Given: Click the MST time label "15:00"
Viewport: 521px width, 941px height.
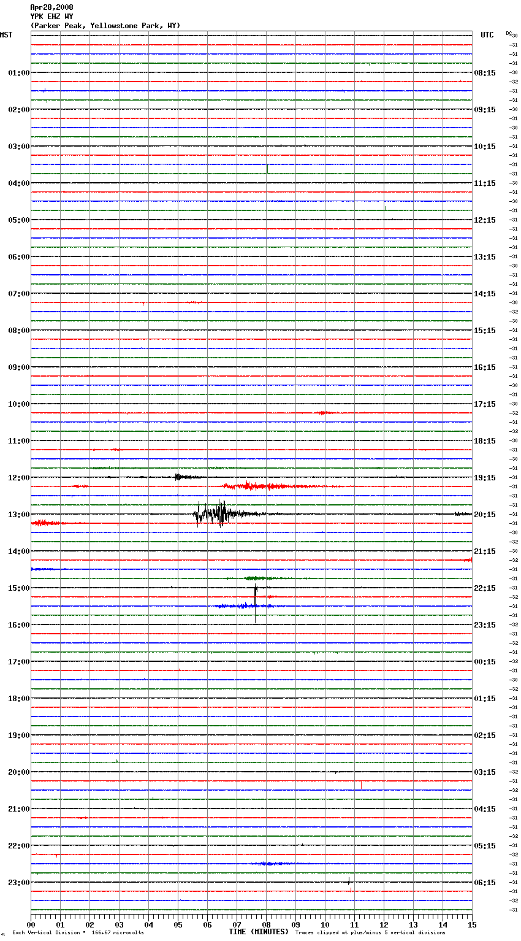Looking at the screenshot, I should coord(19,588).
